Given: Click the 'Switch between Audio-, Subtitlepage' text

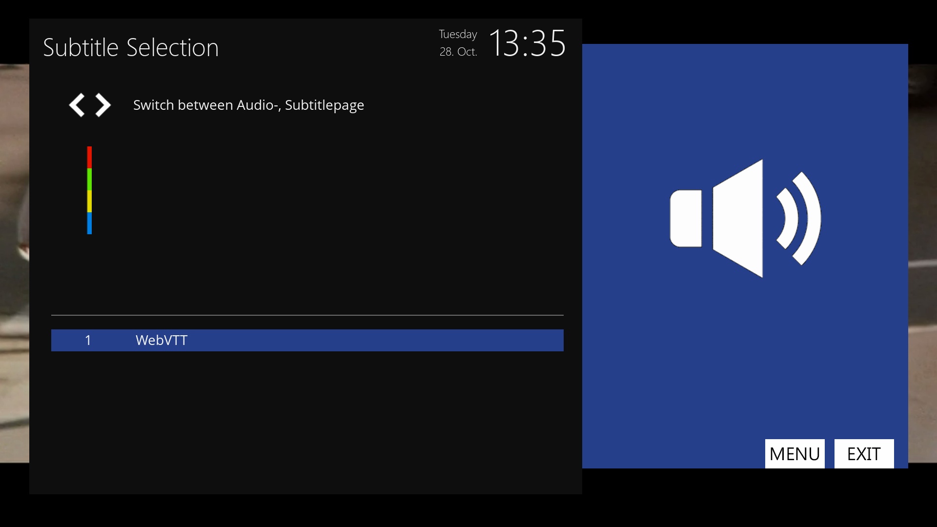Looking at the screenshot, I should tap(248, 105).
